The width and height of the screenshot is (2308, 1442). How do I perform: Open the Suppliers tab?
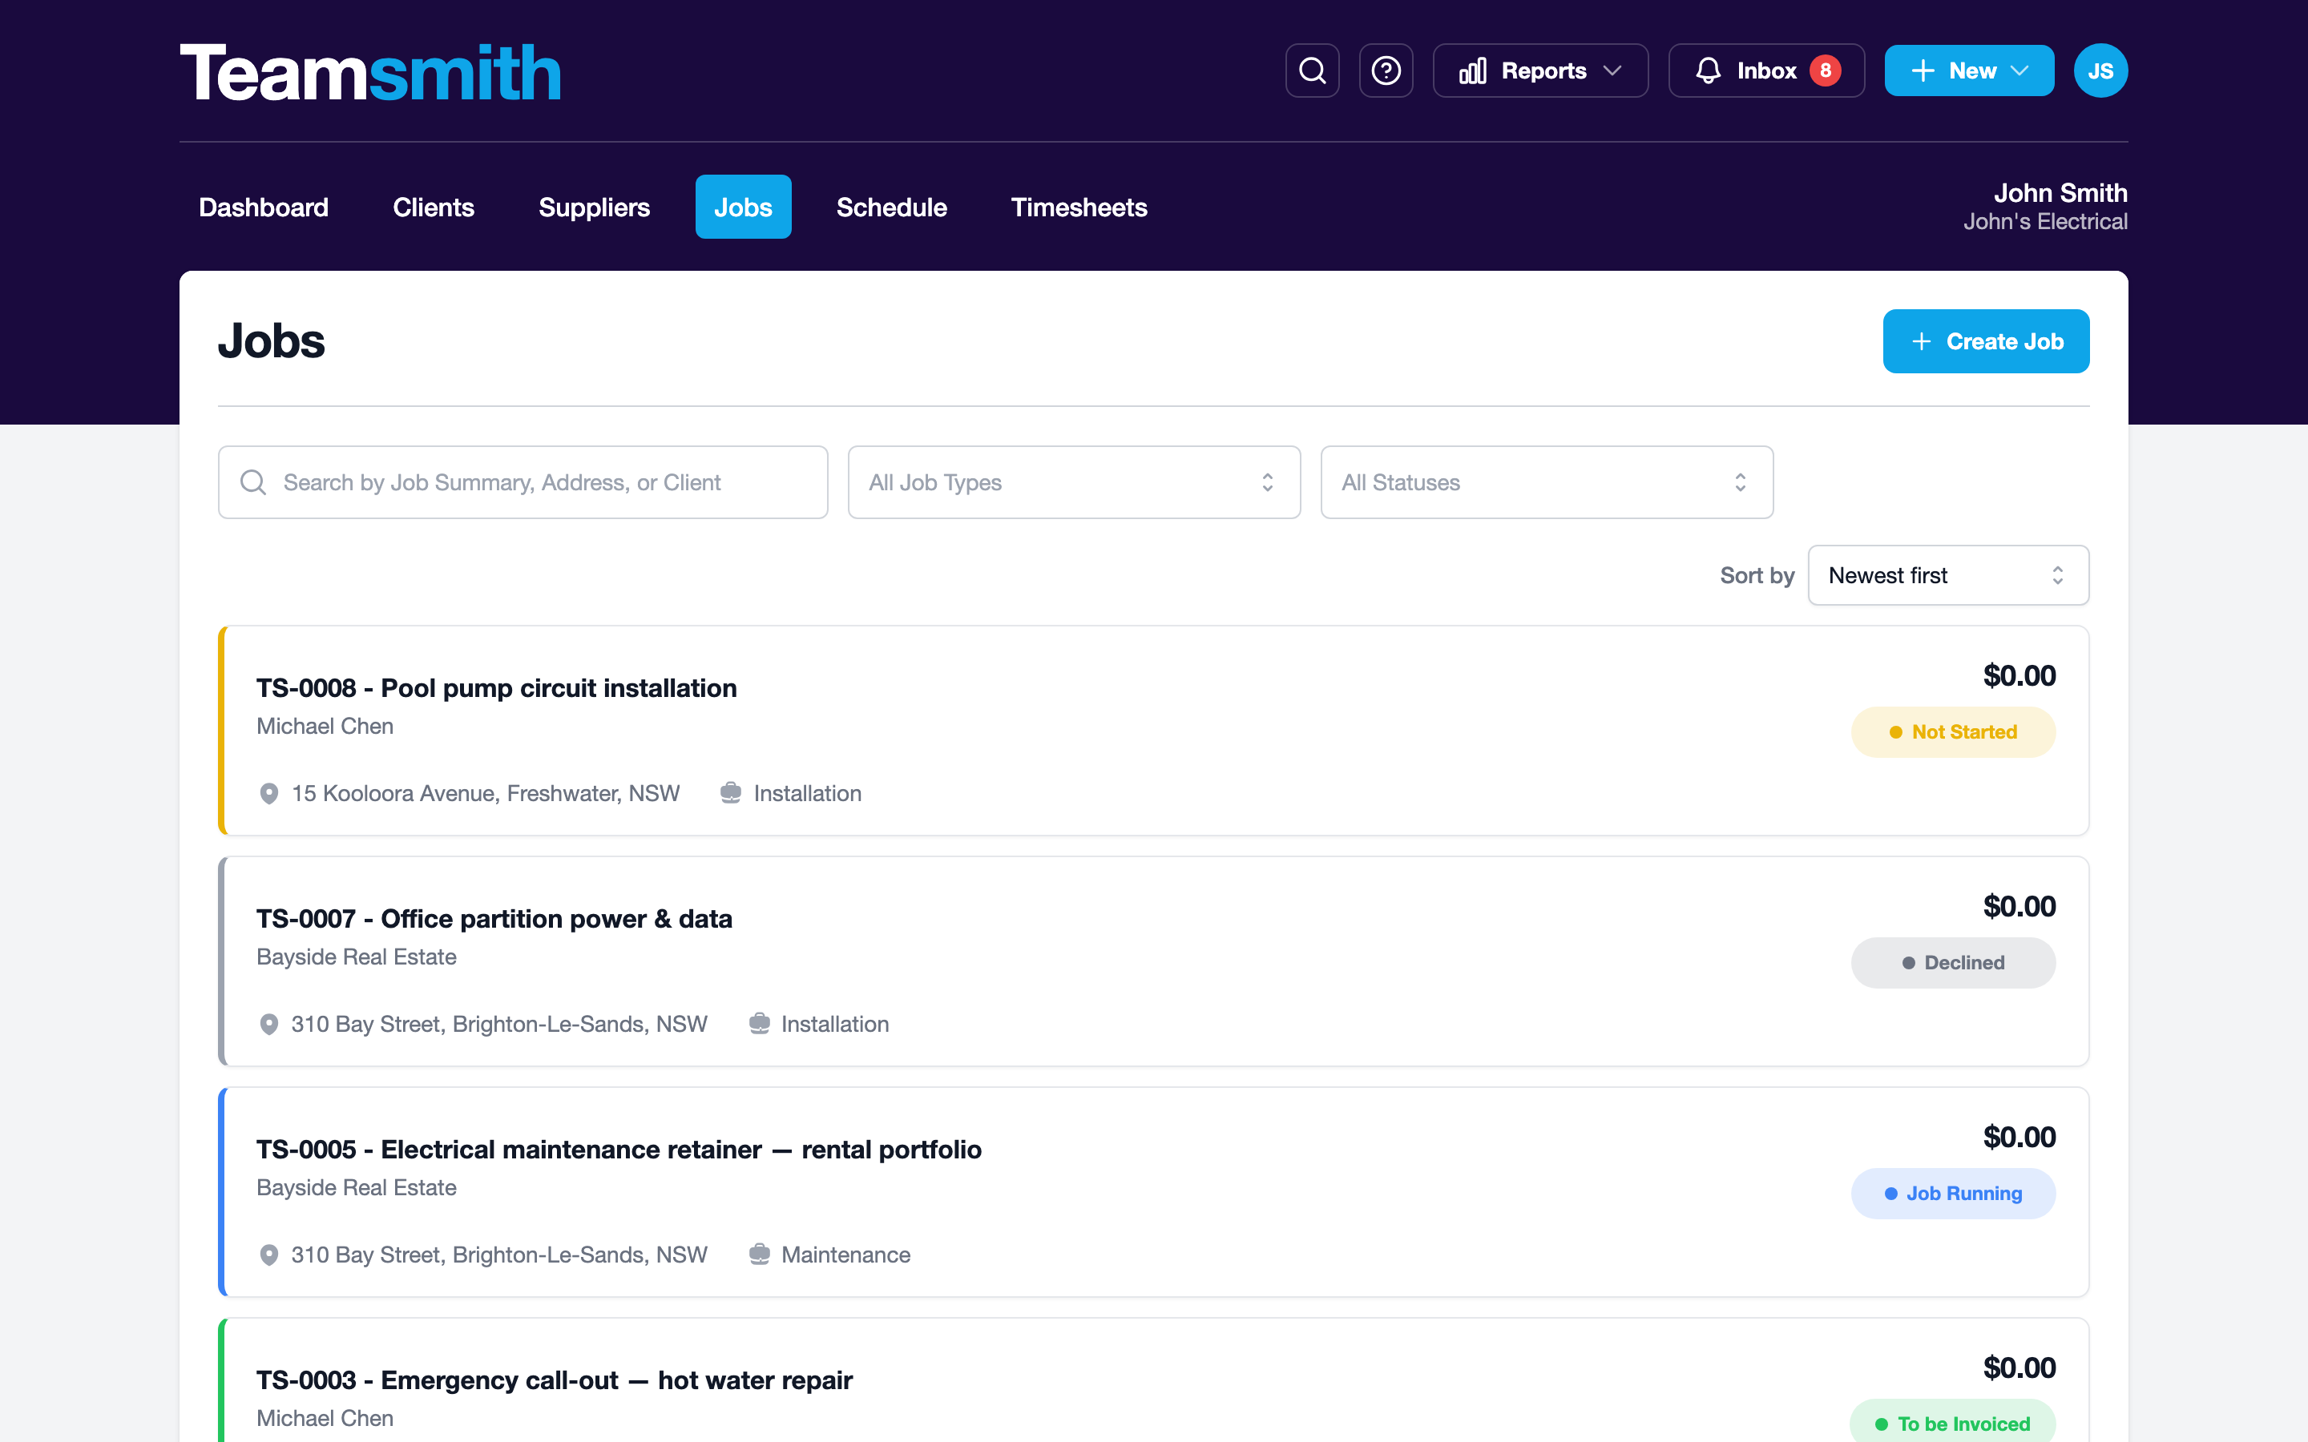point(594,207)
